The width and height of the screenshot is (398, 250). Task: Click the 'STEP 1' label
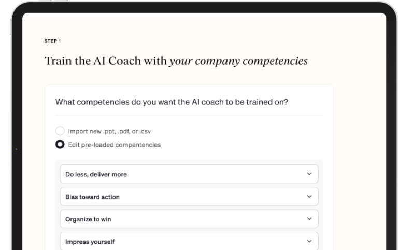52,41
